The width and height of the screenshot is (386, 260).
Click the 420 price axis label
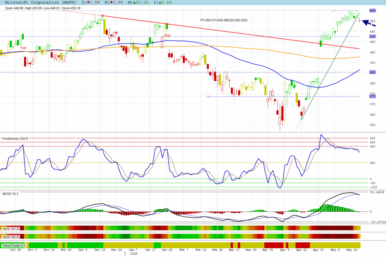pos(372,52)
